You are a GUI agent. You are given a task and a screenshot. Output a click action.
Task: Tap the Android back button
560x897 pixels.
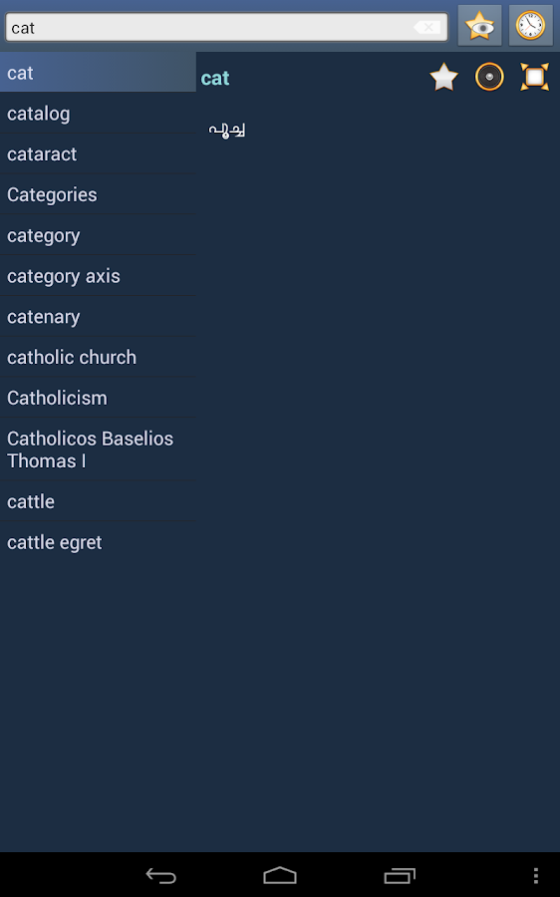tap(160, 875)
